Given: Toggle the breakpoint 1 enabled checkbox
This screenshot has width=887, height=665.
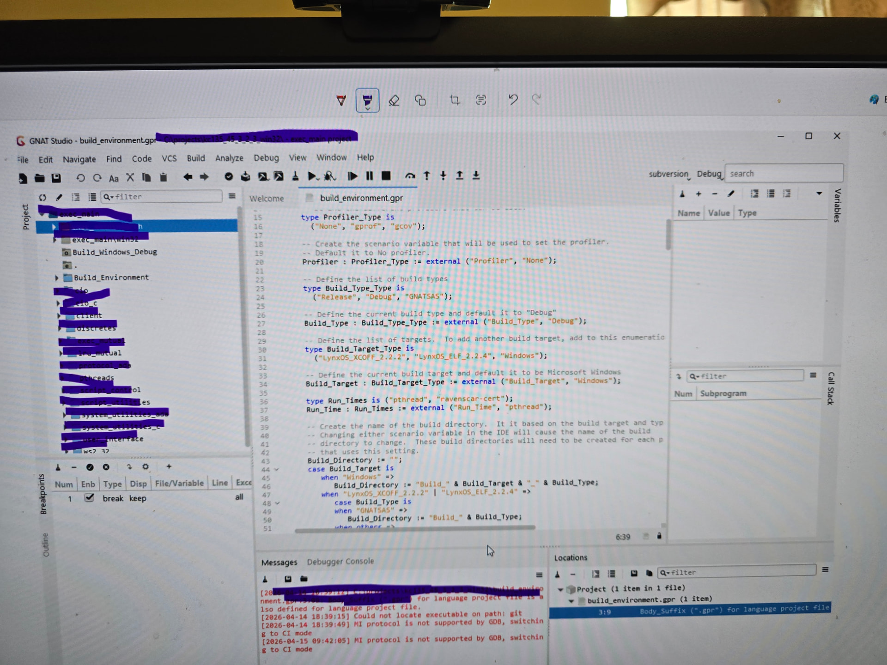Looking at the screenshot, I should point(89,498).
